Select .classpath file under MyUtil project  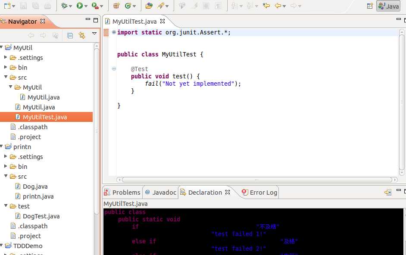click(33, 127)
